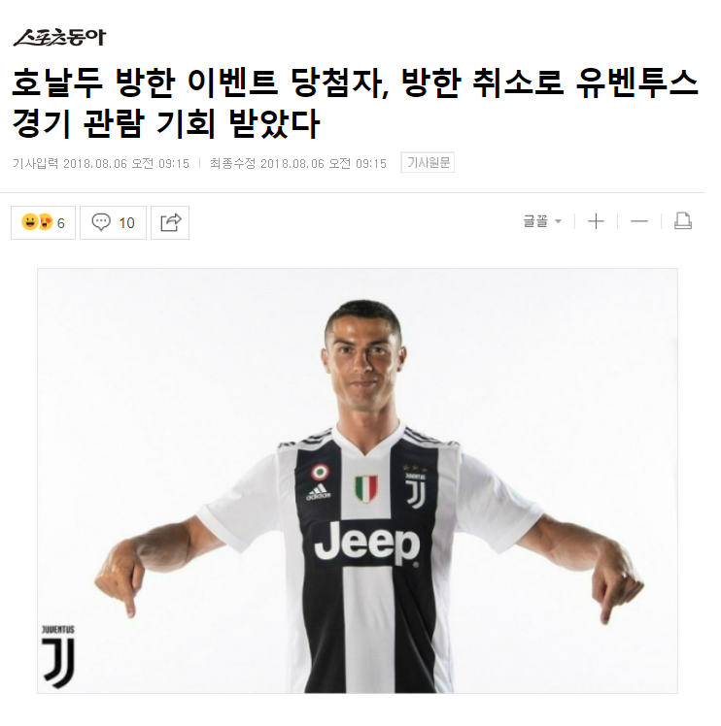Click the 호날두 방한 이벤트 headline
This screenshot has height=726, width=721.
pyautogui.click(x=355, y=103)
